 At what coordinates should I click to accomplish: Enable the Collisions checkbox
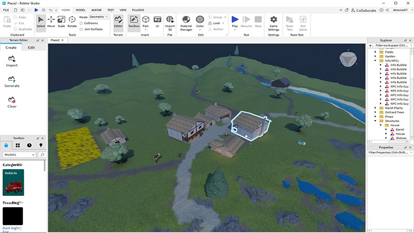point(81,23)
